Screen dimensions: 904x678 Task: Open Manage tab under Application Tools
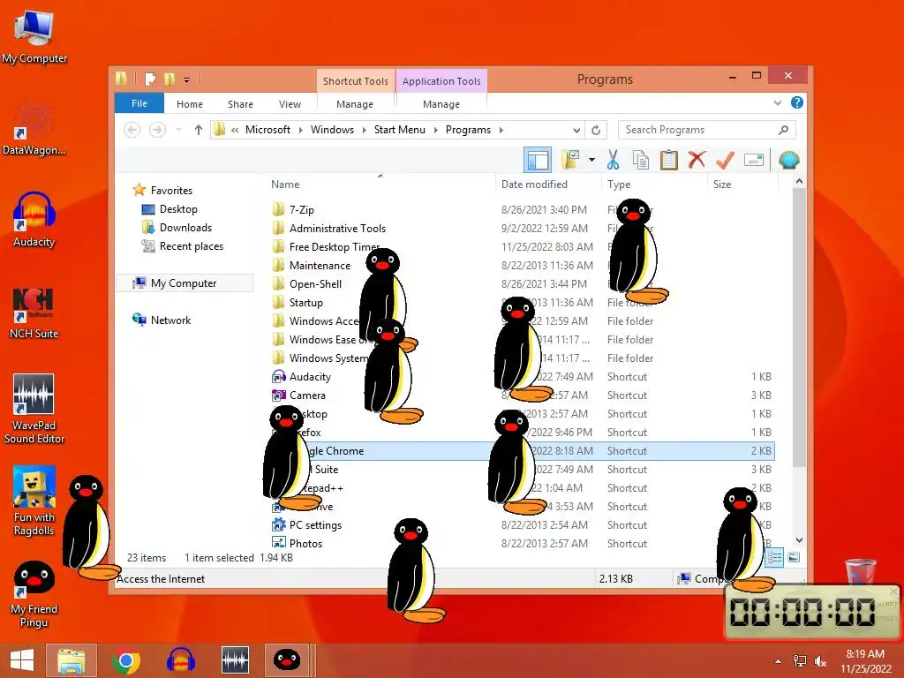[441, 104]
